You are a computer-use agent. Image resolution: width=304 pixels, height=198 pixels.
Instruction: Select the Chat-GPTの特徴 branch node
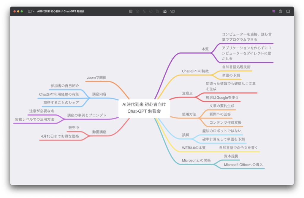click(x=195, y=71)
